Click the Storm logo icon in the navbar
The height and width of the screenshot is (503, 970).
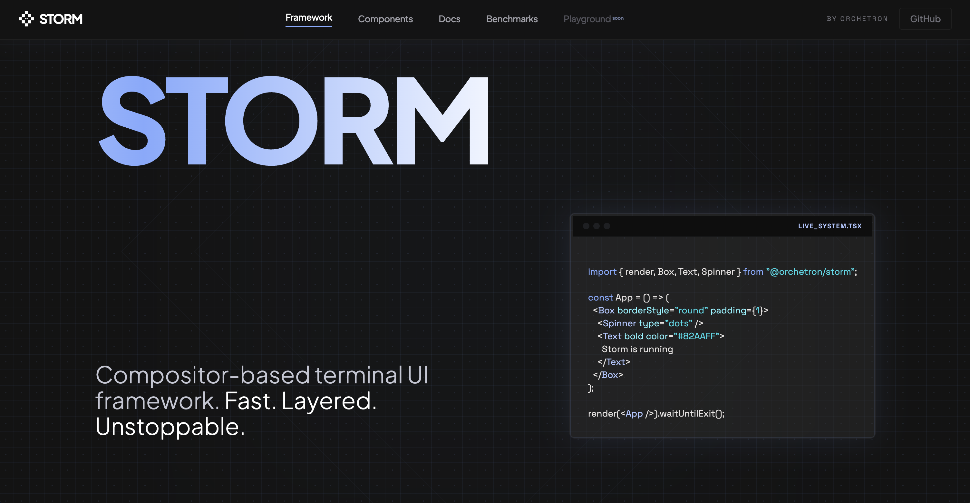26,18
